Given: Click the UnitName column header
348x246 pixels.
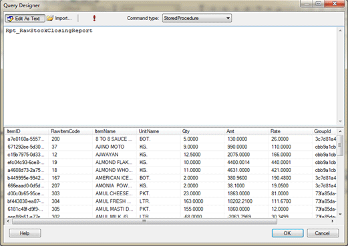Looking at the screenshot, I should pos(158,131).
